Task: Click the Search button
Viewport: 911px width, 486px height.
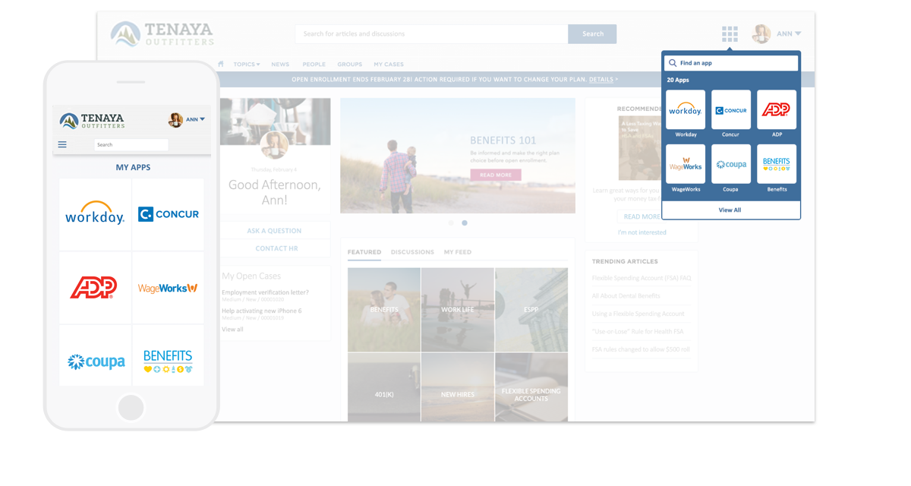Action: (x=592, y=33)
